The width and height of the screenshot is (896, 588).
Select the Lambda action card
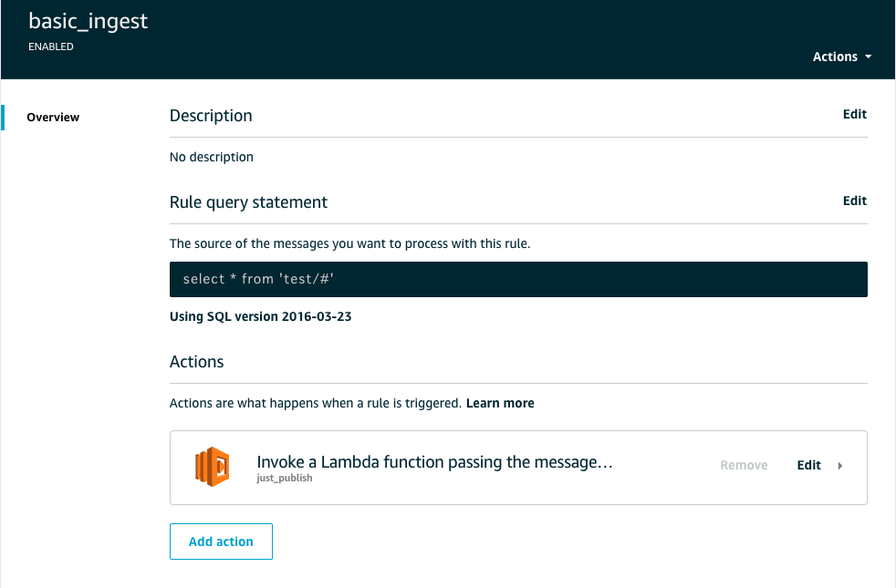pos(518,467)
